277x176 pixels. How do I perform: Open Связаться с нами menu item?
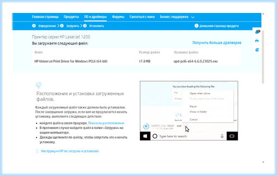(142, 17)
